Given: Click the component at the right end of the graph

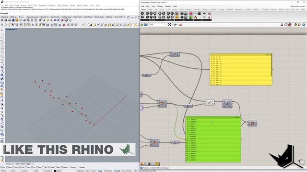Looking at the screenshot, I should (252, 123).
